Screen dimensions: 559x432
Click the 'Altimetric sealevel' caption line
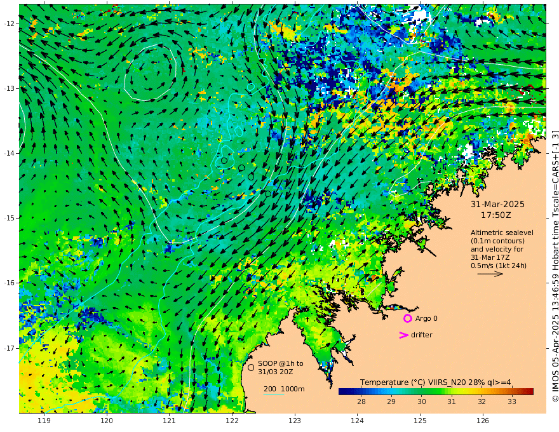pyautogui.click(x=502, y=233)
